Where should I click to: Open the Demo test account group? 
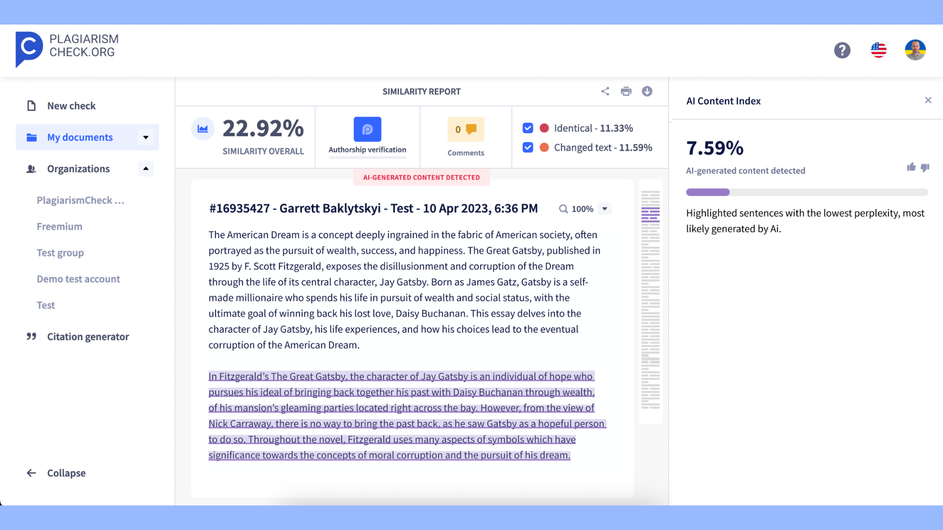pyautogui.click(x=78, y=278)
